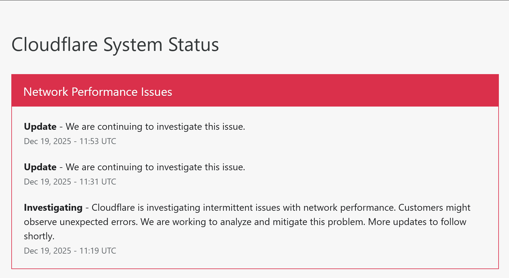Click the 'More updates to follow' text
This screenshot has width=509, height=278.
tap(417, 222)
